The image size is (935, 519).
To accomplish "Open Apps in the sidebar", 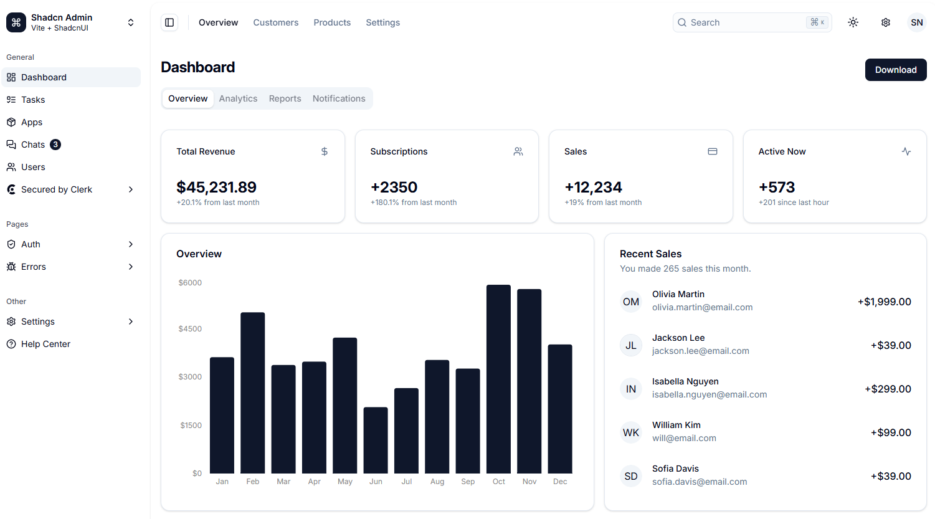I will (x=32, y=122).
